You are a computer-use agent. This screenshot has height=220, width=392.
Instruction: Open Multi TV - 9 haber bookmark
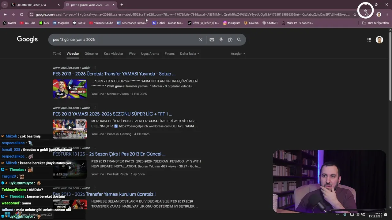pyautogui.click(x=297, y=23)
